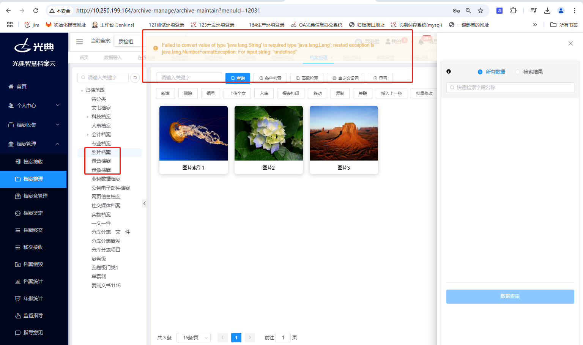The image size is (583, 345).
Task: Select 照片档案 in the tree
Action: pos(101,152)
